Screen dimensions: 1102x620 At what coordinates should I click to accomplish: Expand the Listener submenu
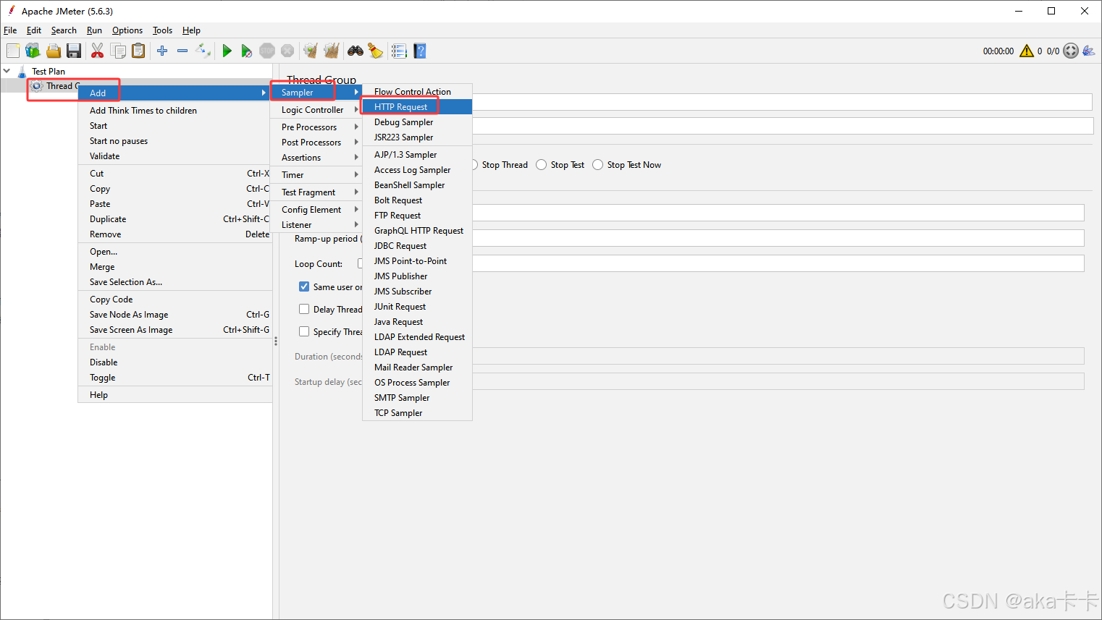pos(316,225)
